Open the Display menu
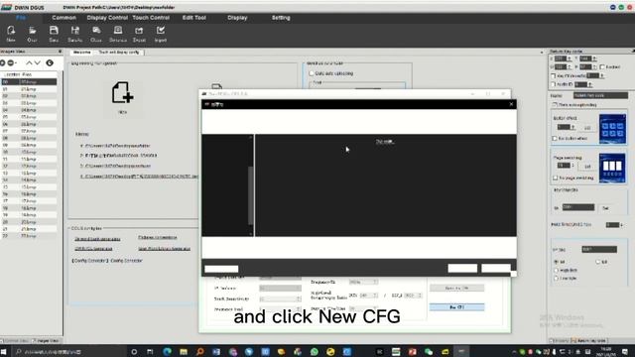Viewport: 635px width, 357px height. click(x=237, y=18)
